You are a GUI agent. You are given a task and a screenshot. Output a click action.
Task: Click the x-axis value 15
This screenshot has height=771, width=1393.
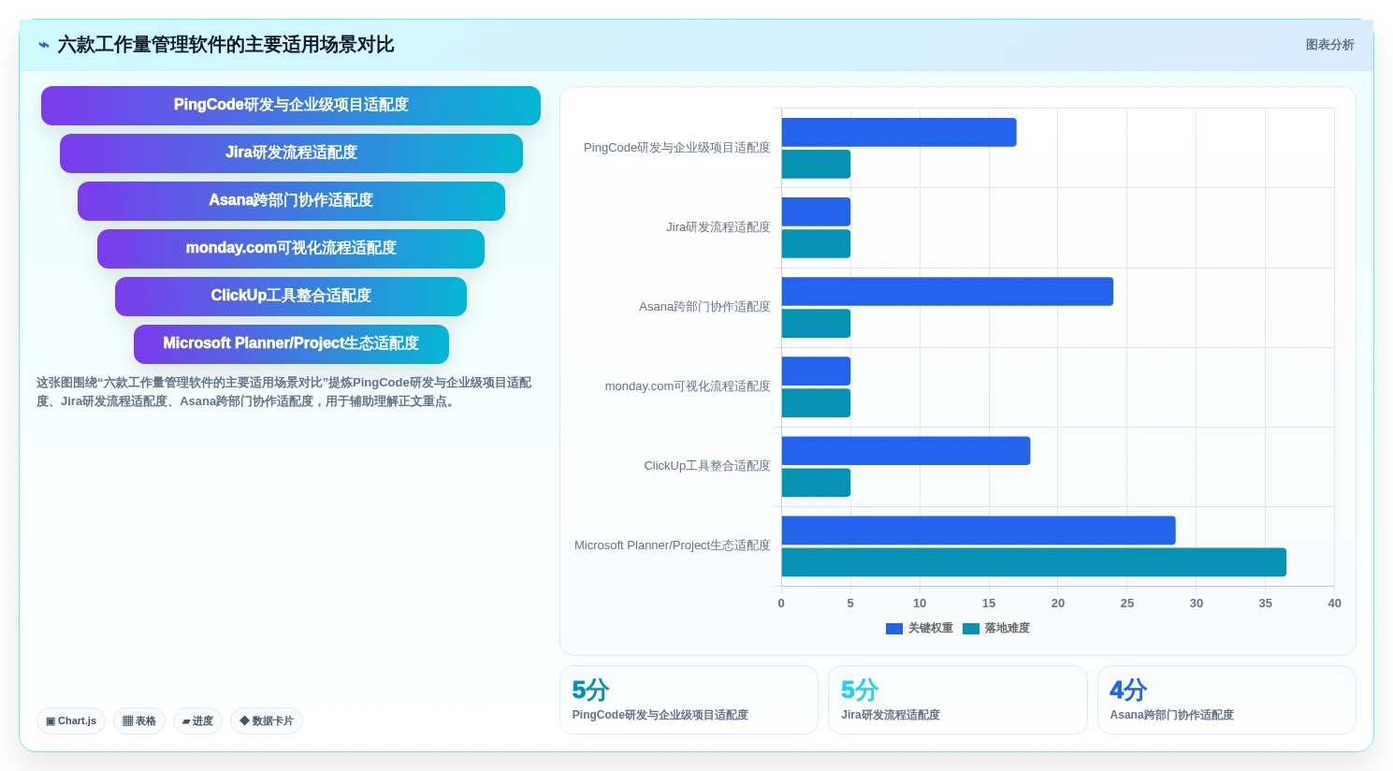[989, 604]
